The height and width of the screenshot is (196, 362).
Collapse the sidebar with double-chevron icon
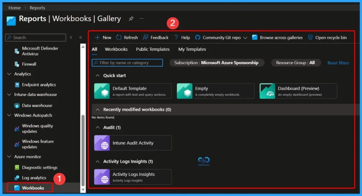(81, 37)
